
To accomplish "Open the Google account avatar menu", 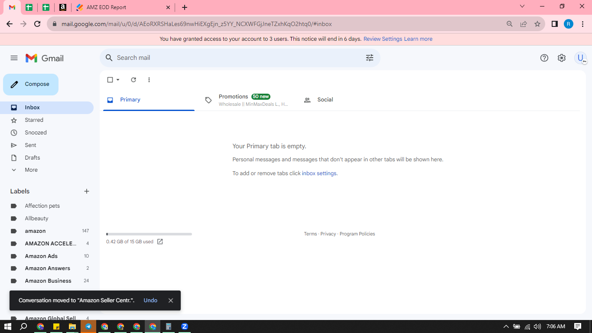I will coord(580,58).
